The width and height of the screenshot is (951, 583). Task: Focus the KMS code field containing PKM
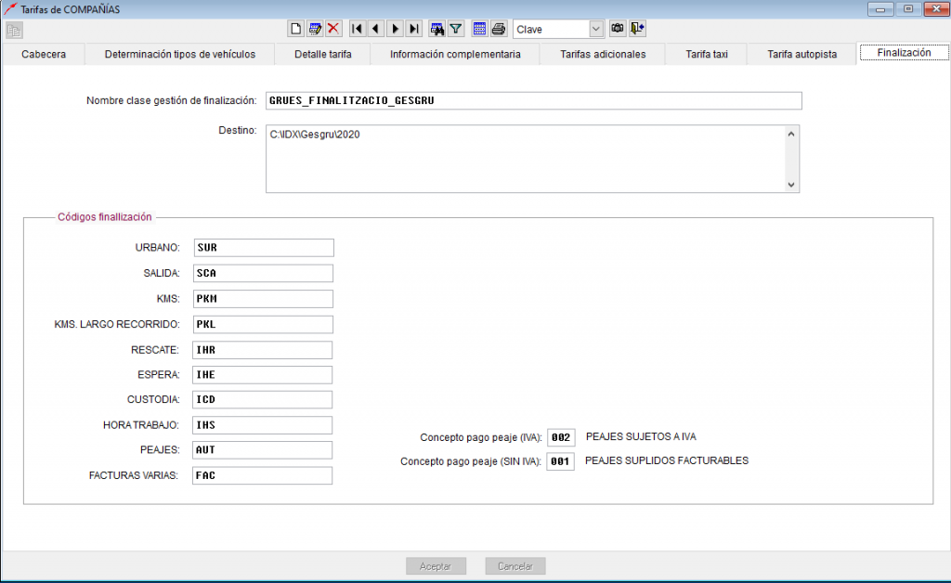[x=263, y=299]
